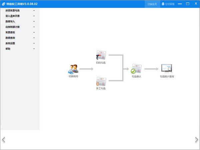Viewport: 200px width, 150px height.
Task: Maximize the application window
Action: click(x=187, y=4)
